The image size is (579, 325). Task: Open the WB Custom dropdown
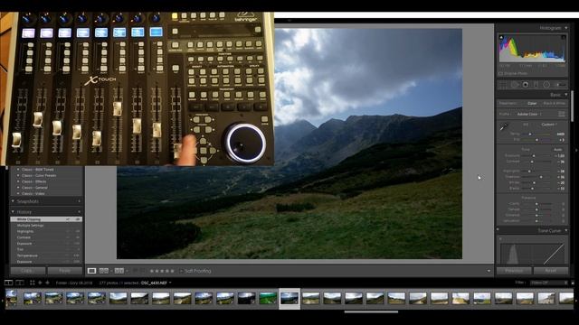click(x=548, y=125)
